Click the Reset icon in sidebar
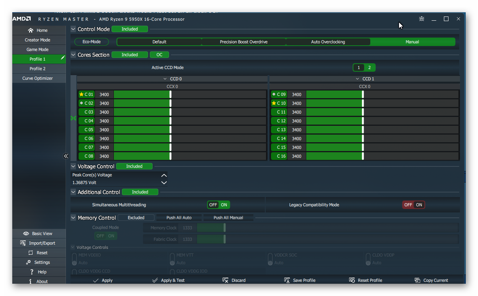 click(31, 253)
